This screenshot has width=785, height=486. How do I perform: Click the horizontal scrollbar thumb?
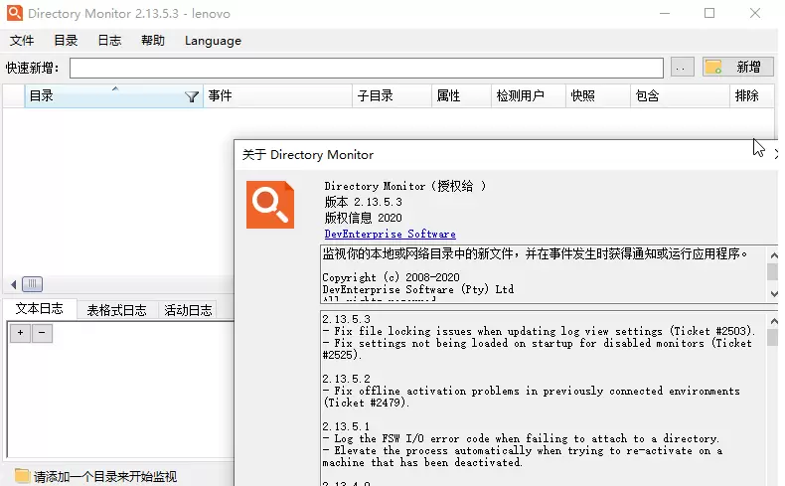[32, 284]
